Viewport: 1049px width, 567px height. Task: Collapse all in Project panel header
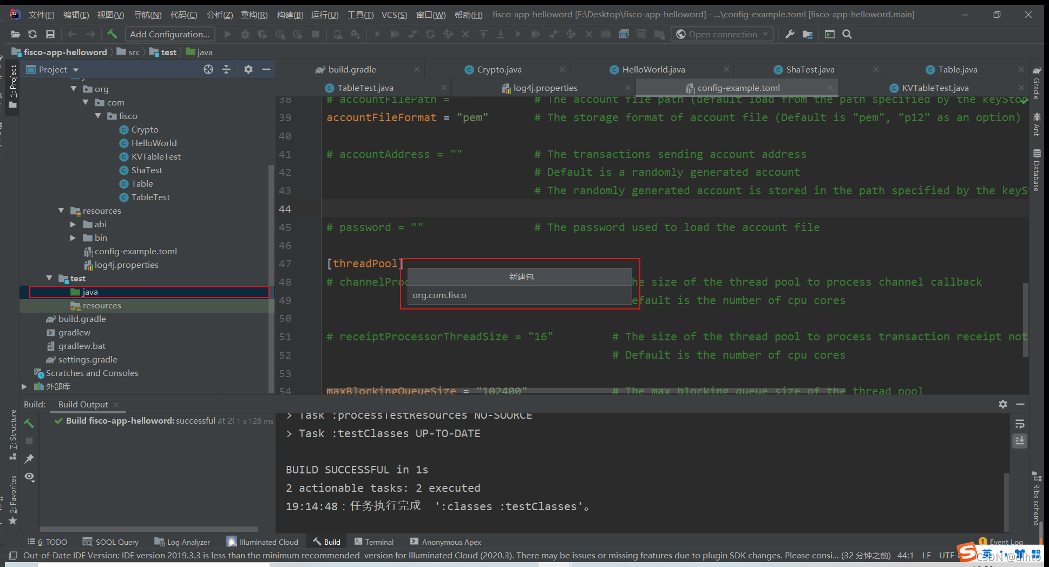point(226,69)
